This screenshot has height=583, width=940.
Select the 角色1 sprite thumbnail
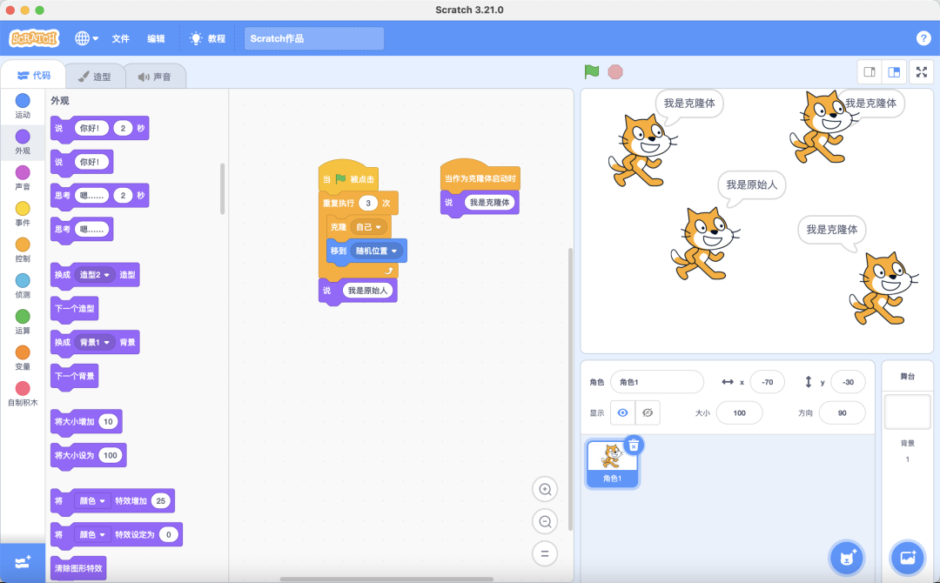[612, 463]
